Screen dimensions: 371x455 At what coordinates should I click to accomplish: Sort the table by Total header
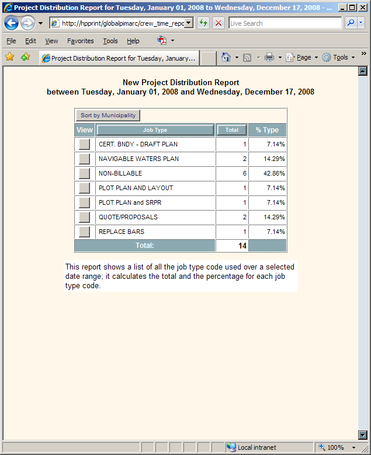point(232,129)
